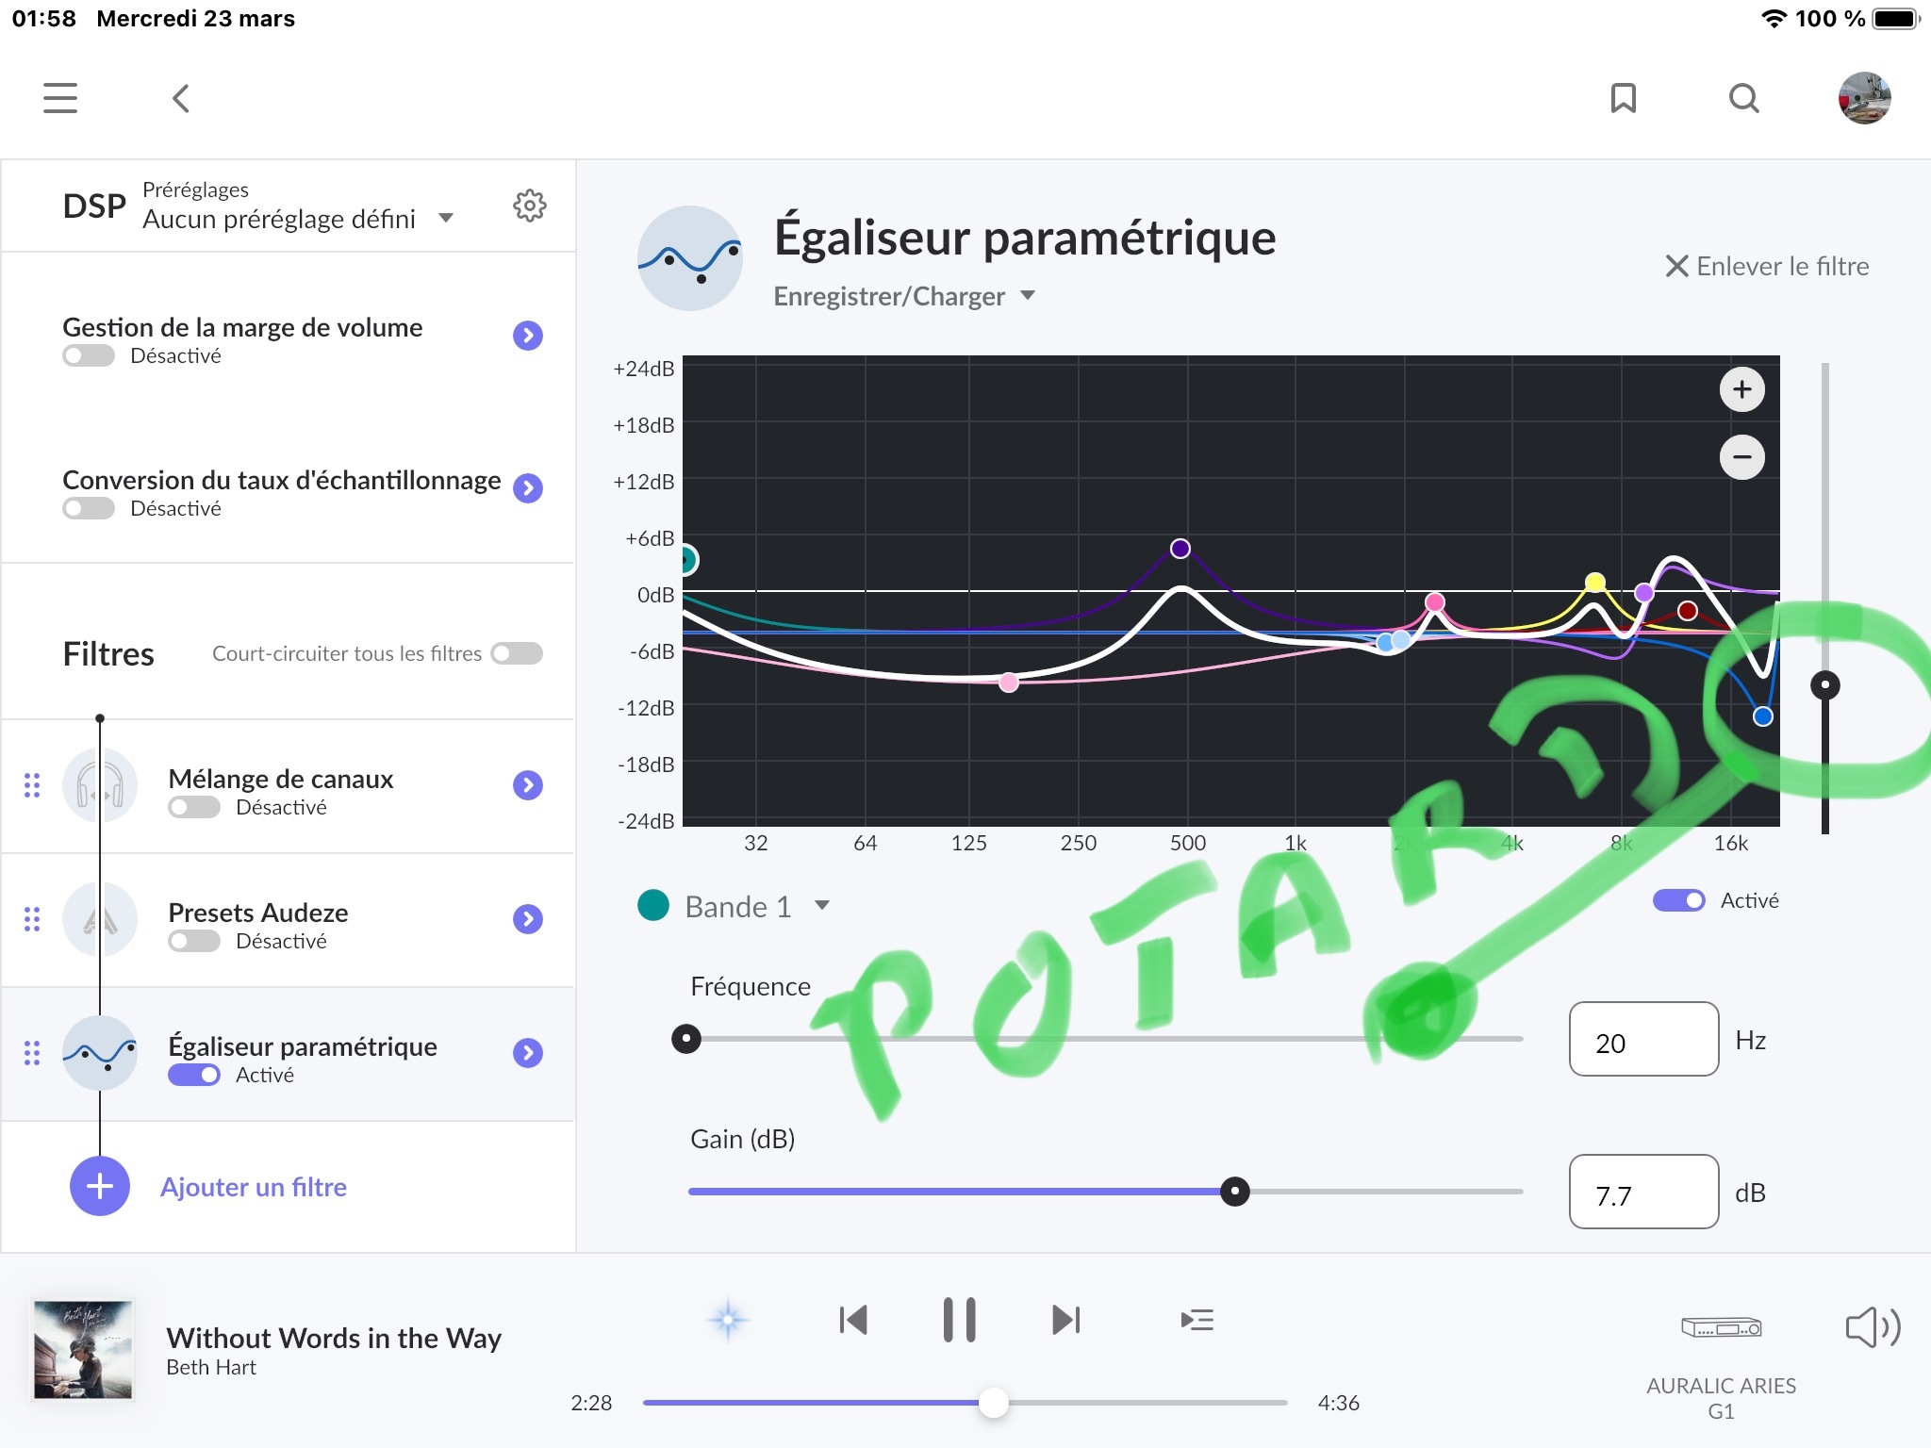Open bookmarks via the bookmark icon
This screenshot has width=1931, height=1448.
point(1623,98)
